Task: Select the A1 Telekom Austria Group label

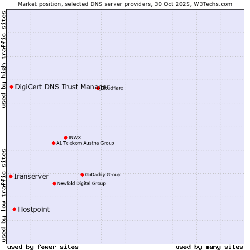Action: (x=85, y=143)
